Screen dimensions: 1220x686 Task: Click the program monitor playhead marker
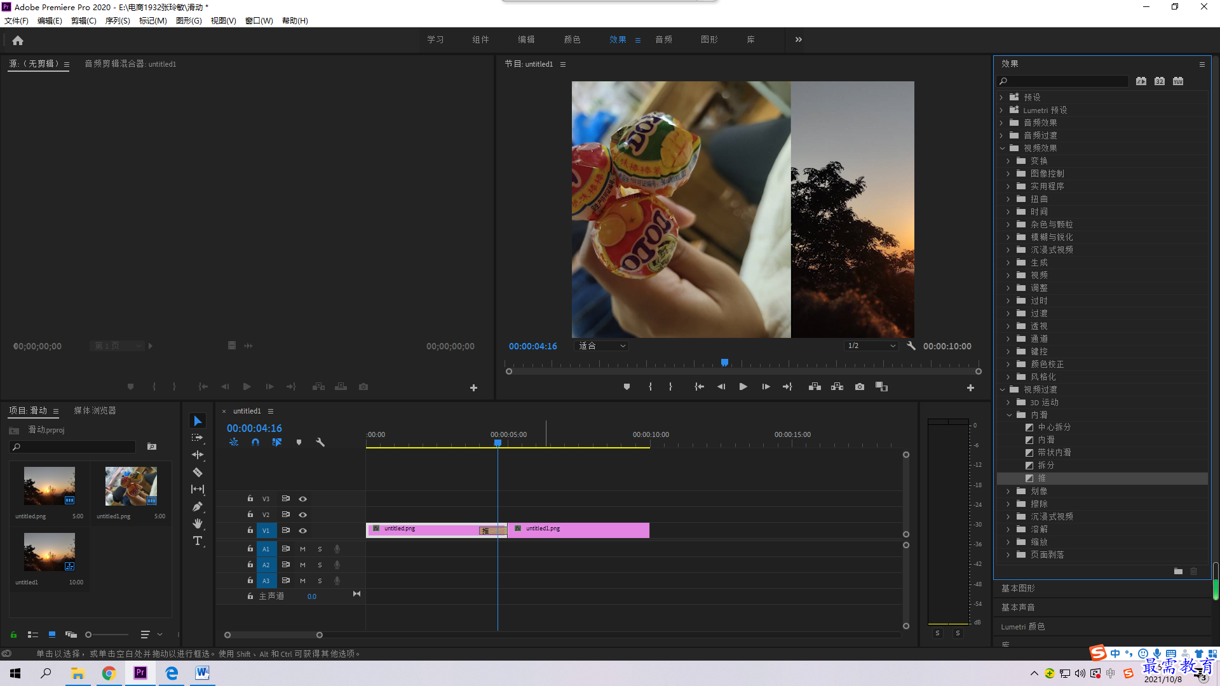click(x=724, y=363)
